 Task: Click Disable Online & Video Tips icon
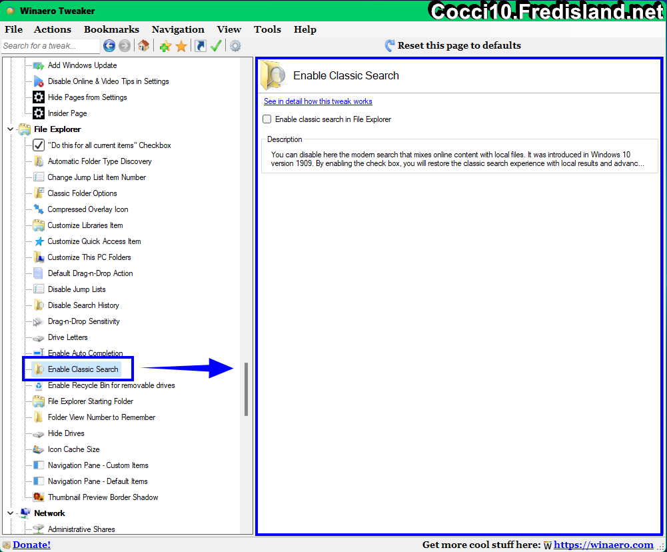click(39, 81)
